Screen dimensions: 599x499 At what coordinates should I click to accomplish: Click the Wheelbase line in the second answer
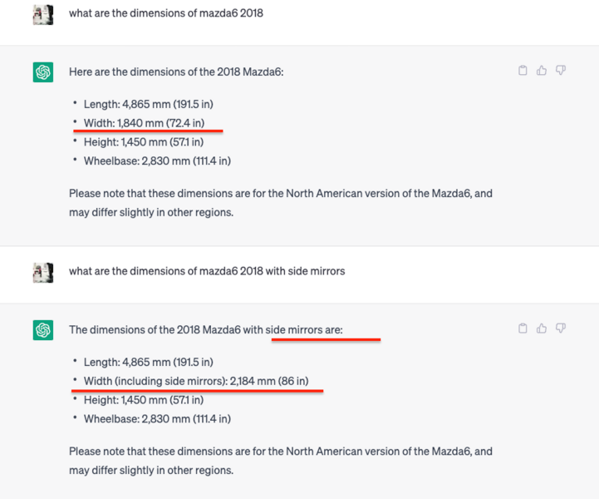[157, 418]
